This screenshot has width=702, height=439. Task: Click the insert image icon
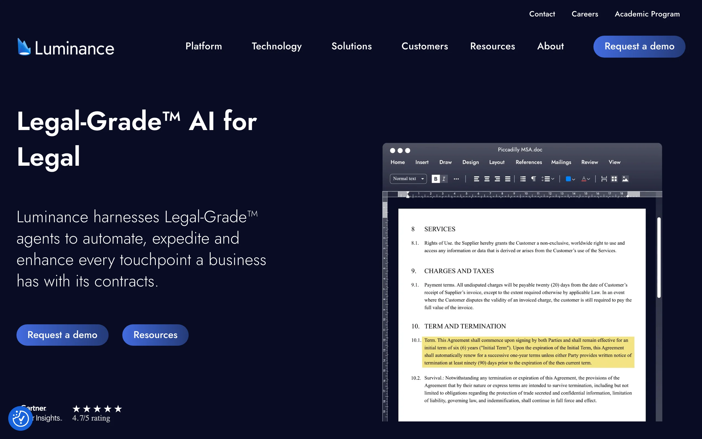click(625, 179)
